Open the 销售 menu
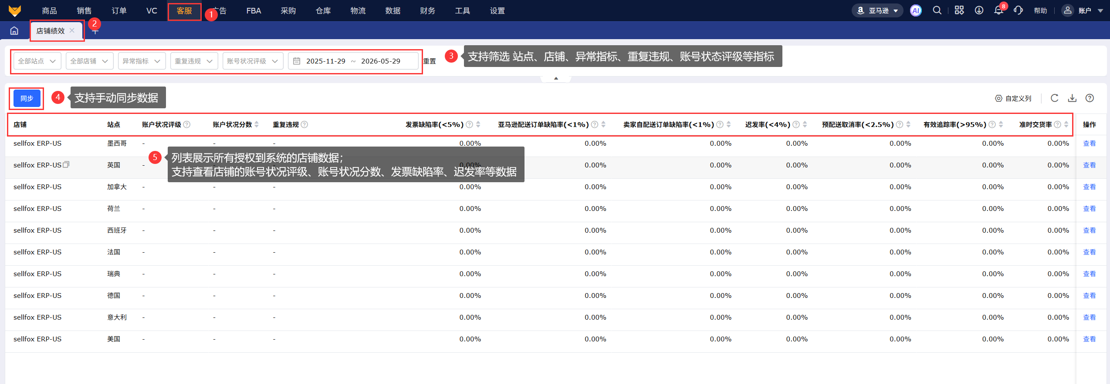Viewport: 1110px width, 384px height. point(84,10)
